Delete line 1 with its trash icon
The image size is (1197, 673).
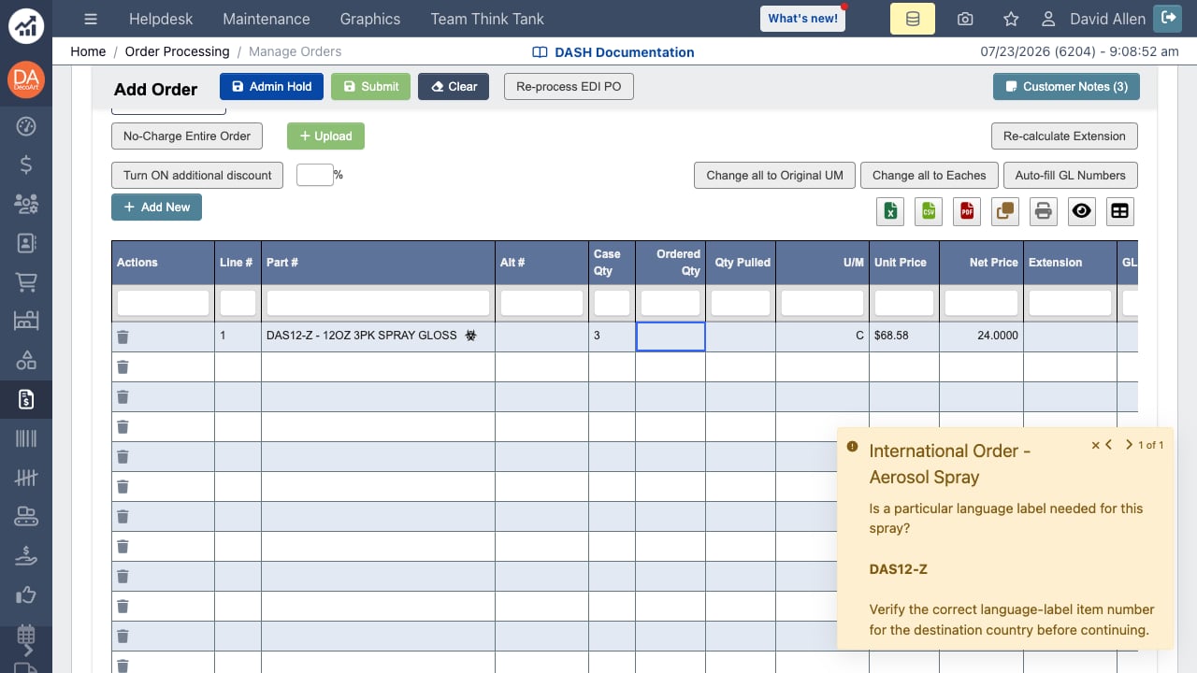click(x=123, y=336)
